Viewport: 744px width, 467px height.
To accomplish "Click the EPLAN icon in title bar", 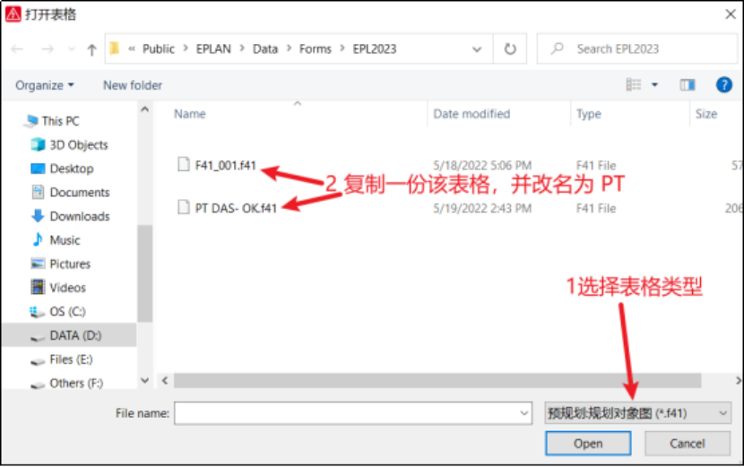I will point(13,14).
